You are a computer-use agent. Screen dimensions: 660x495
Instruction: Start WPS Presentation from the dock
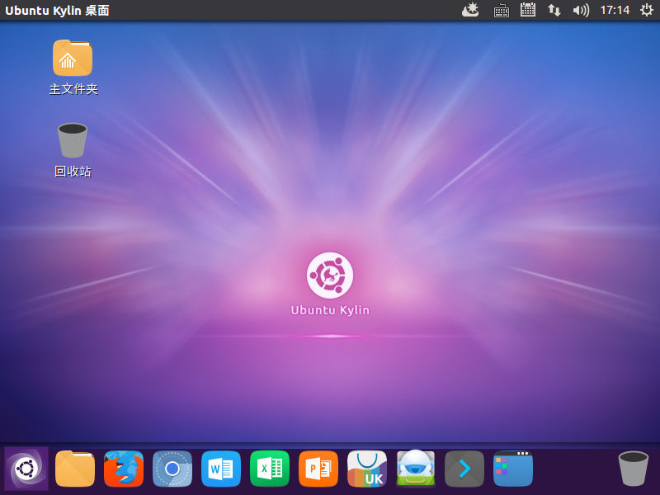point(318,469)
